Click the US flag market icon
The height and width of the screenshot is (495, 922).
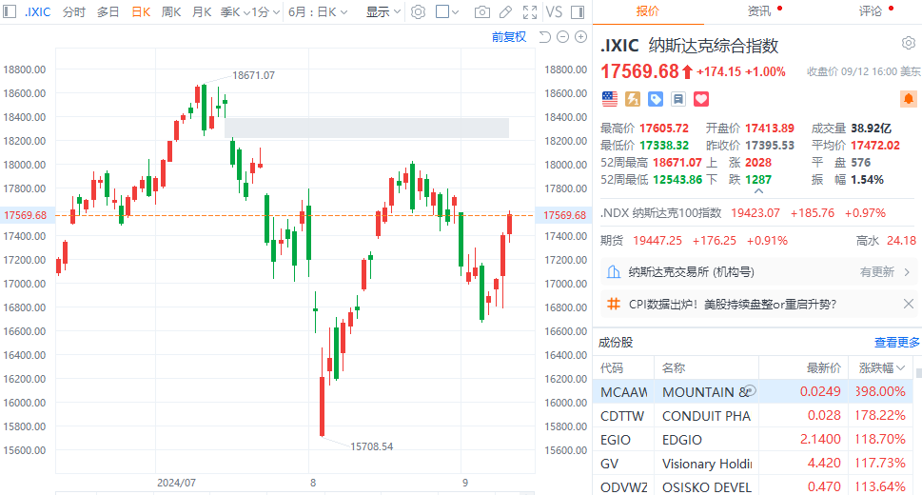[x=610, y=99]
